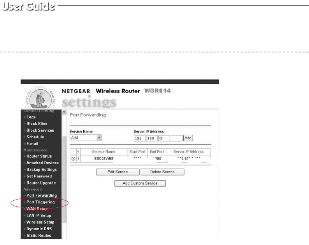
Task: Go to Set Password page
Action: coord(39,176)
